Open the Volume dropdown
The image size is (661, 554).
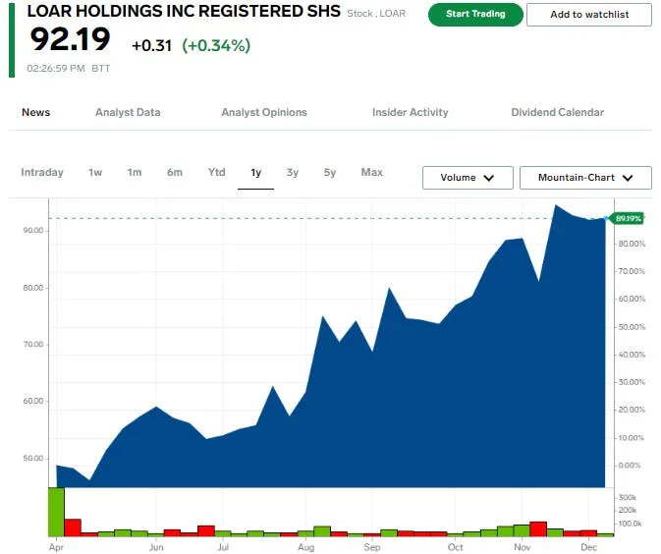pyautogui.click(x=468, y=178)
